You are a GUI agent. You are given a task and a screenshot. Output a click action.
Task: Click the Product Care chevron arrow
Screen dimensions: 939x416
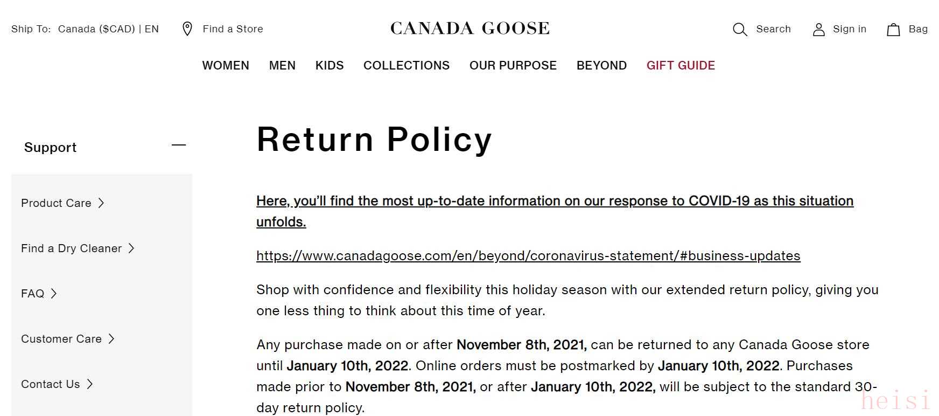[x=101, y=203]
